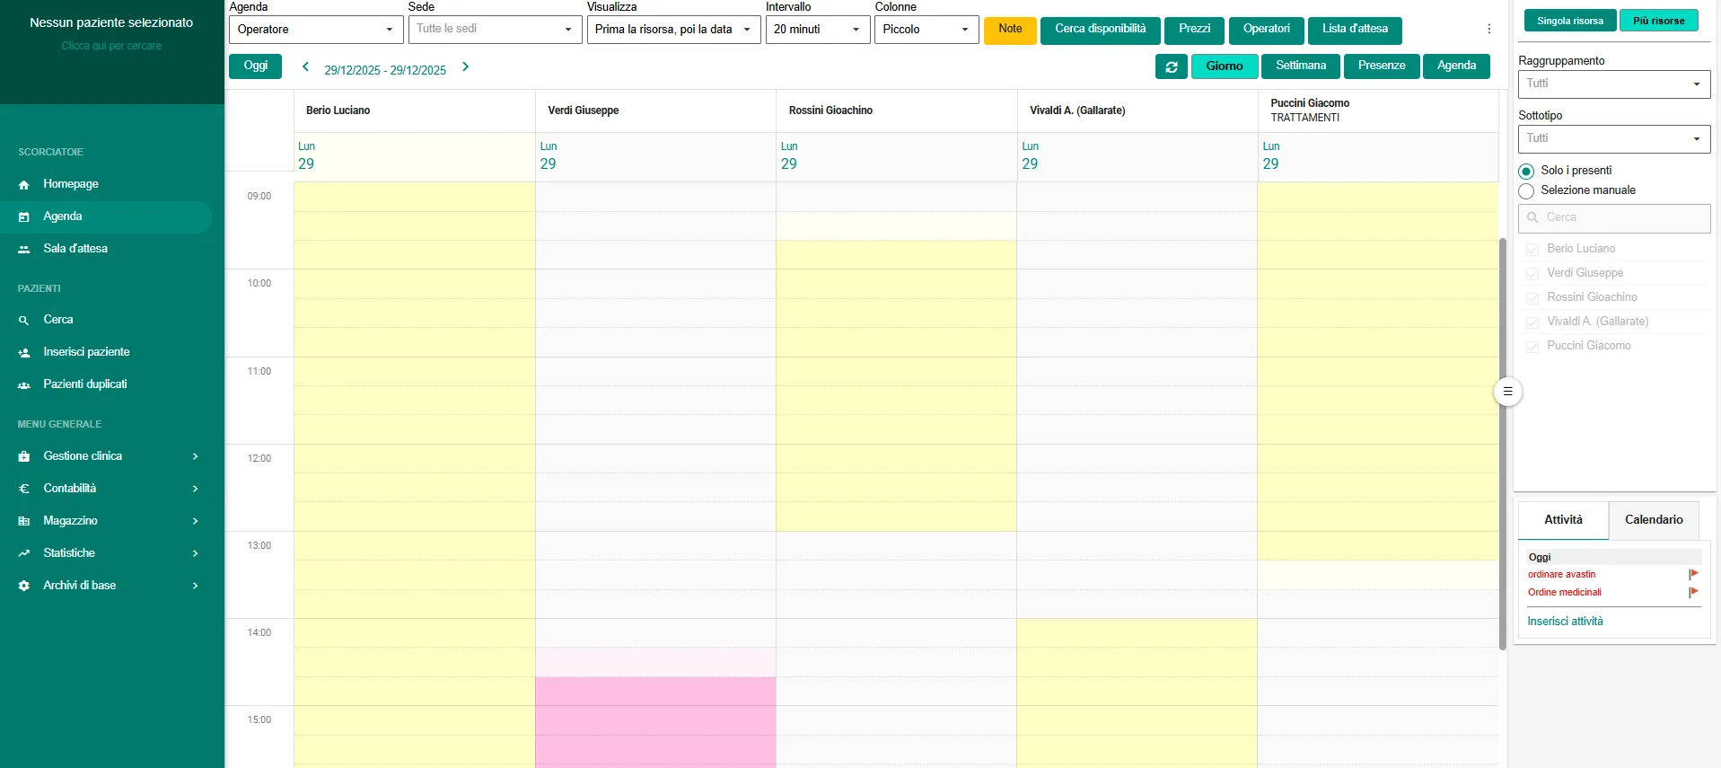Toggle the Vivaldi A. (Gallarate) checkbox
1721x768 pixels.
pyautogui.click(x=1532, y=322)
